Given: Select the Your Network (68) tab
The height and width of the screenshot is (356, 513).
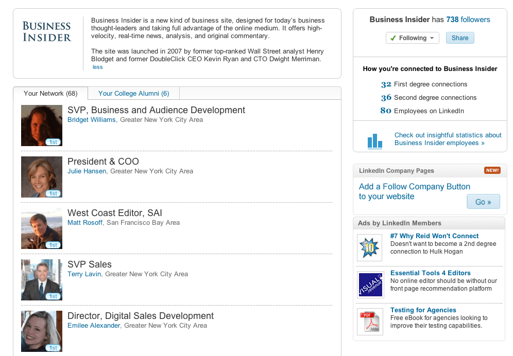Looking at the screenshot, I should coord(50,94).
